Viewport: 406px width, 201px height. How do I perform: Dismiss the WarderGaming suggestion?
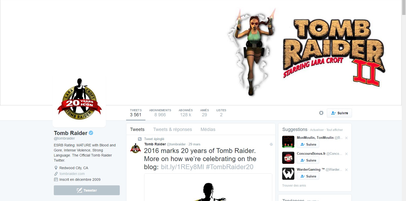pos(346,170)
